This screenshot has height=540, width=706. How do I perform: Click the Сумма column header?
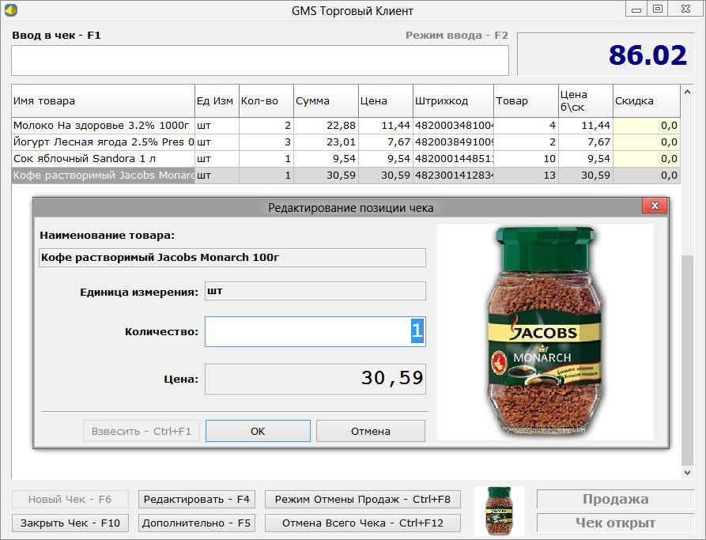pyautogui.click(x=326, y=101)
